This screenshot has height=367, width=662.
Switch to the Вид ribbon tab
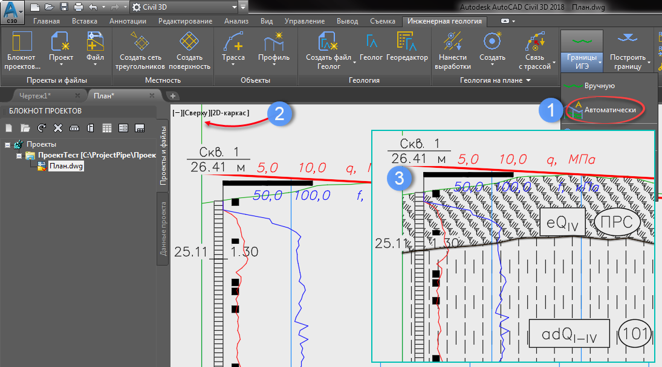click(267, 21)
